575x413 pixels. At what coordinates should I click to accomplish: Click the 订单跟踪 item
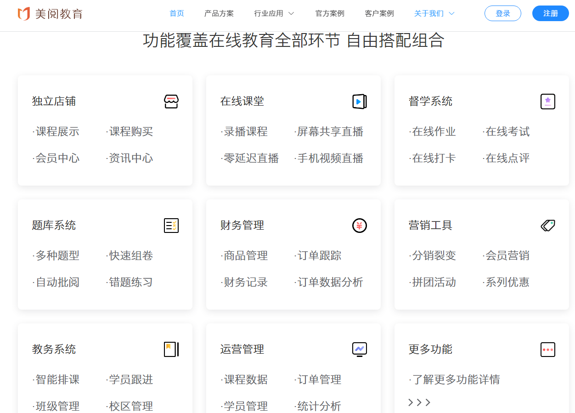[318, 256]
